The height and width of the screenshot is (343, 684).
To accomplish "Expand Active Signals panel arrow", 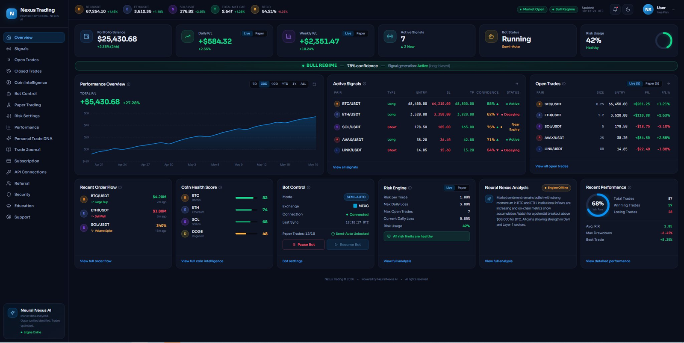I will pyautogui.click(x=517, y=84).
